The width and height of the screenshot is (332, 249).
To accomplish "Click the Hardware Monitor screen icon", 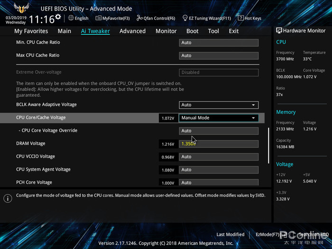I will 279,30.
